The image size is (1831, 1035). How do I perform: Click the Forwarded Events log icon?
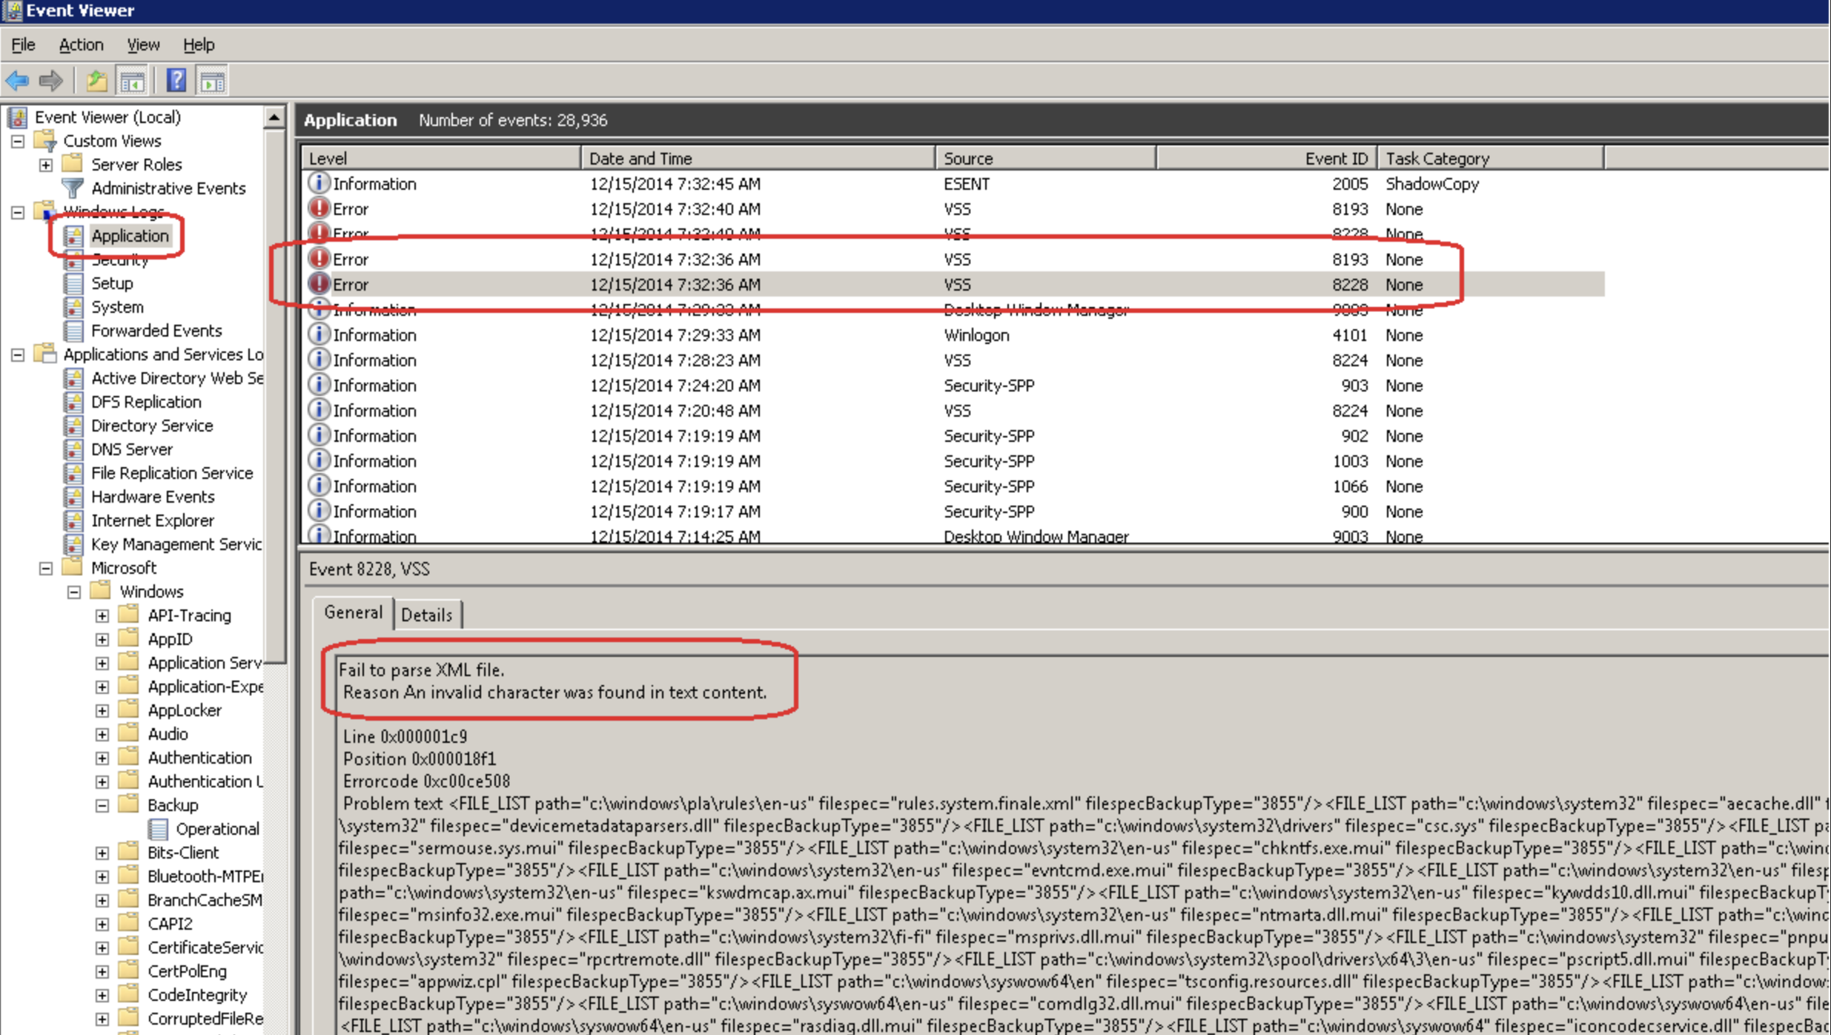(73, 331)
